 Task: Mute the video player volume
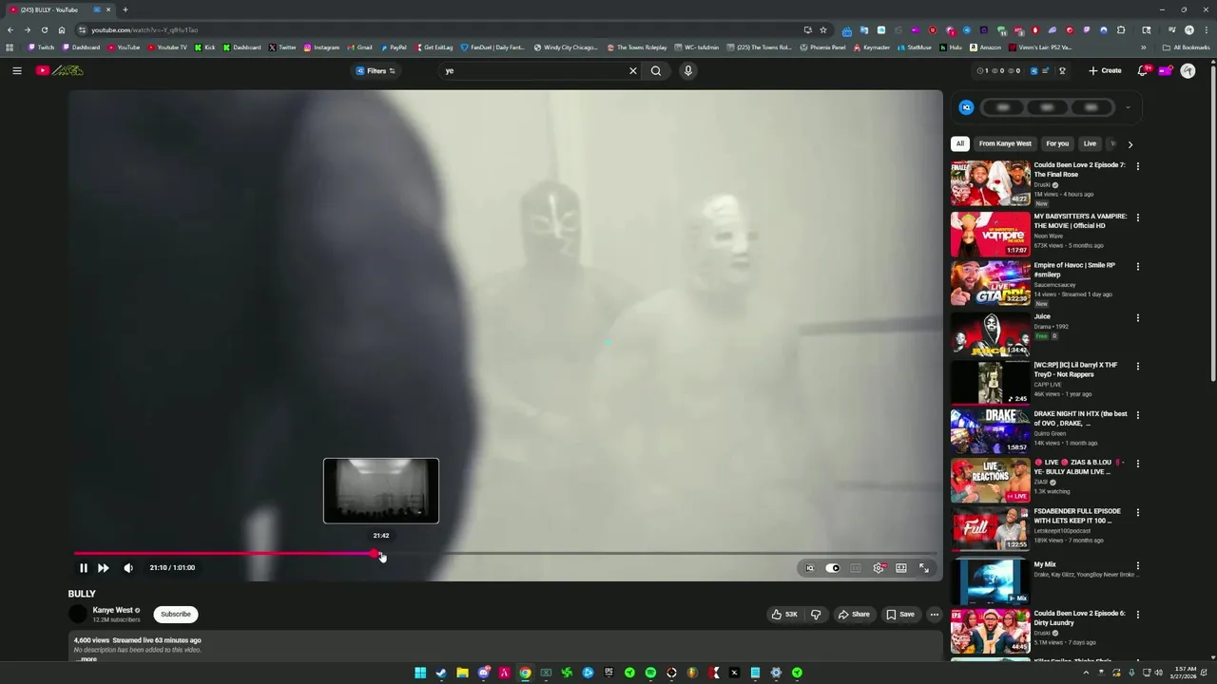[128, 568]
